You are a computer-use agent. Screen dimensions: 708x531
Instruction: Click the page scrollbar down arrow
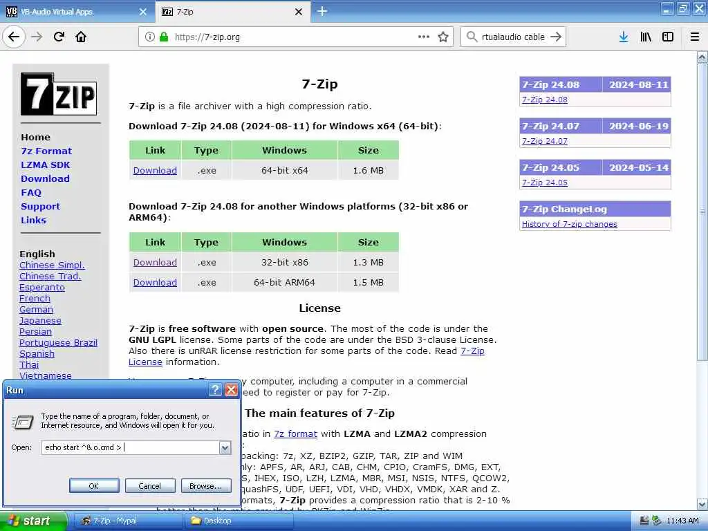pos(702,504)
